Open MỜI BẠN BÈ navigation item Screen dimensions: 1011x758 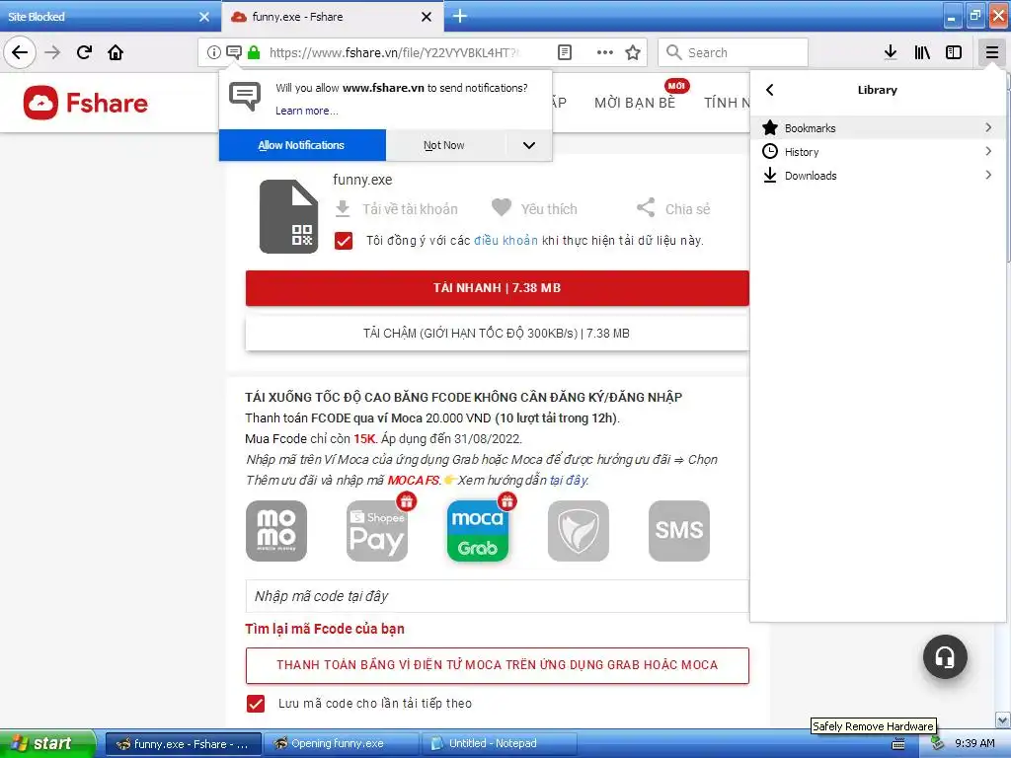click(x=635, y=103)
